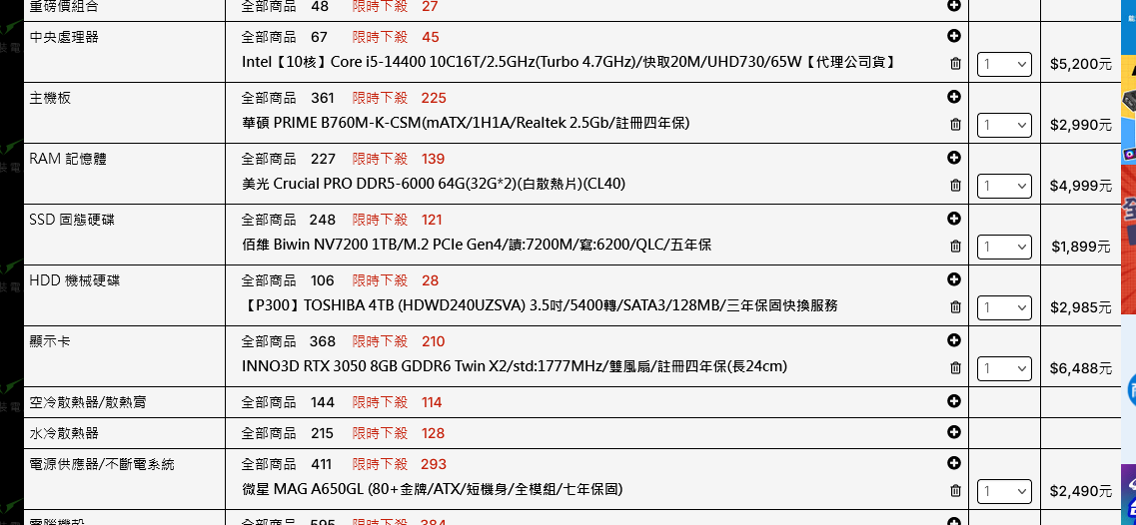Select the Intel Core i5-14400 product name

pyautogui.click(x=570, y=62)
